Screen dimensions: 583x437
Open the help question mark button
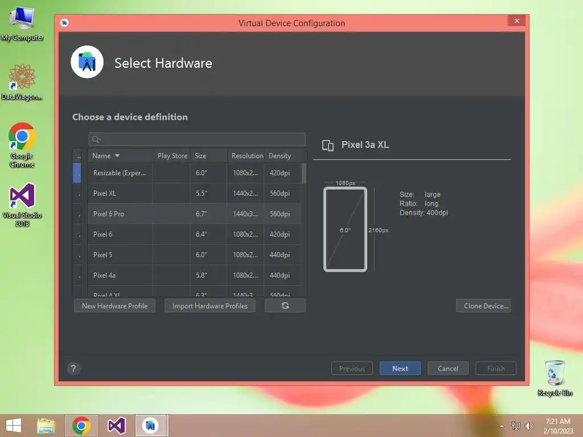pos(73,368)
